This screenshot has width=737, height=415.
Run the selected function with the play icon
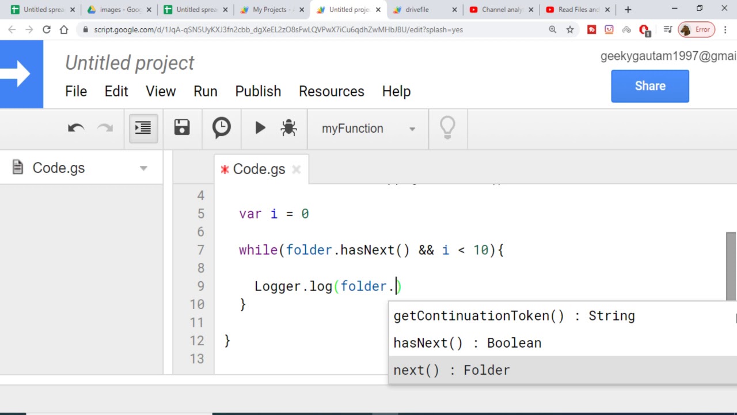pyautogui.click(x=260, y=128)
